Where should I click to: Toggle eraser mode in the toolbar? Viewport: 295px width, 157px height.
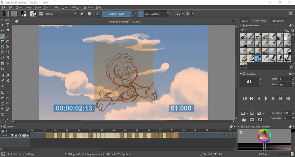[82, 14]
